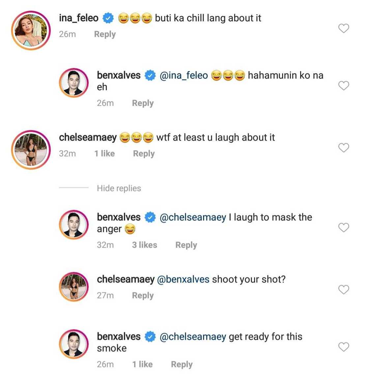Like the "shoot your shot?" reply
Viewport: 369px width, 376px height.
pos(344,290)
